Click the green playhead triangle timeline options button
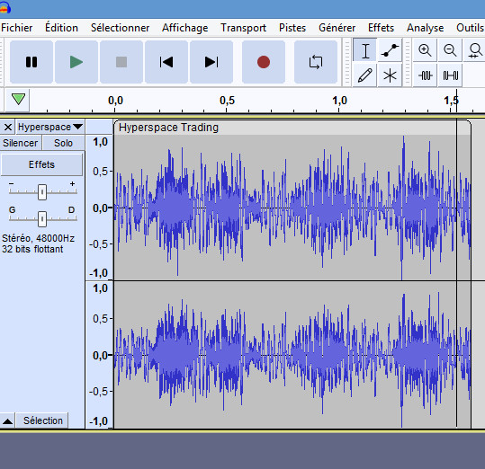Viewport: 485px width, 469px height. click(18, 100)
